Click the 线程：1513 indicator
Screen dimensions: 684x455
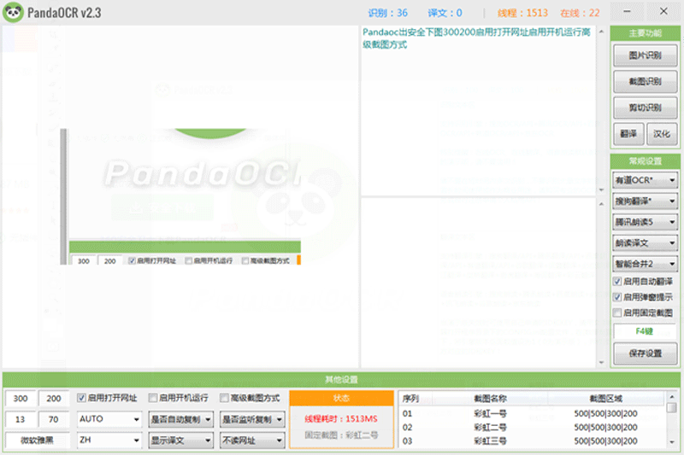click(522, 13)
